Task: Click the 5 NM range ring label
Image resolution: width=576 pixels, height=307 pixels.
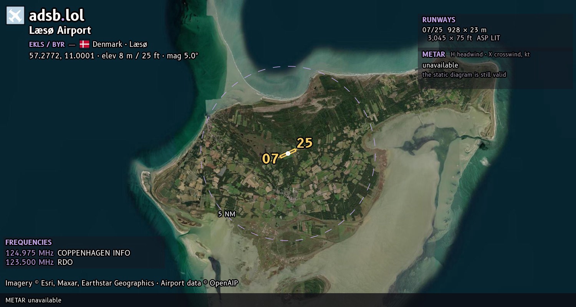Action: [x=227, y=214]
